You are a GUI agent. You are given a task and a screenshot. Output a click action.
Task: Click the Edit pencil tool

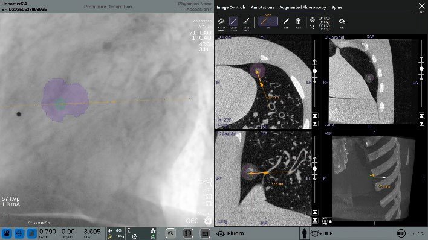[x=286, y=21]
